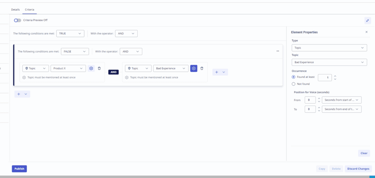
Task: Delete the Bad Experience topic condition
Action: (x=202, y=68)
